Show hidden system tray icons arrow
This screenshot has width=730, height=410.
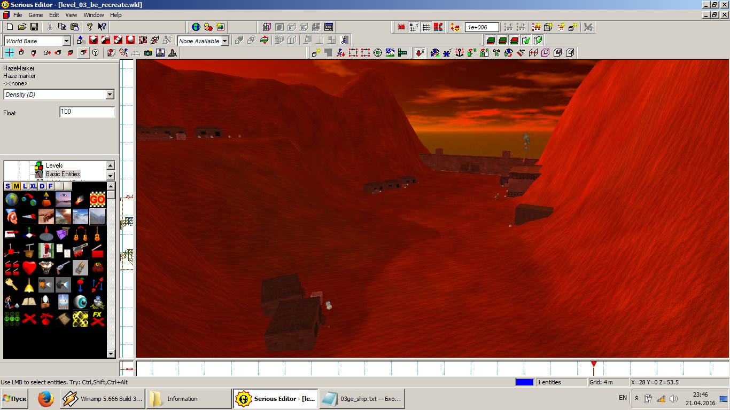pos(636,398)
